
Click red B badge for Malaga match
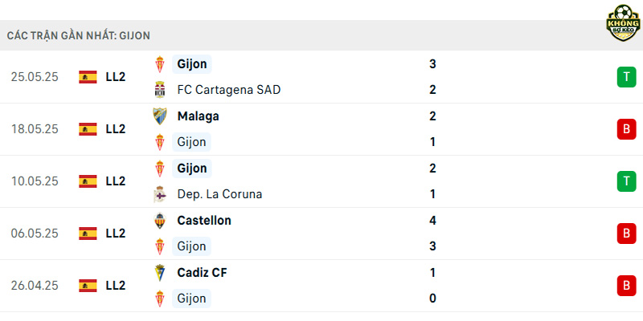point(626,129)
